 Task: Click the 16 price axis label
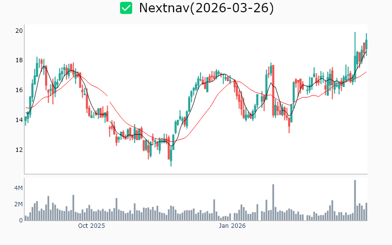point(19,90)
